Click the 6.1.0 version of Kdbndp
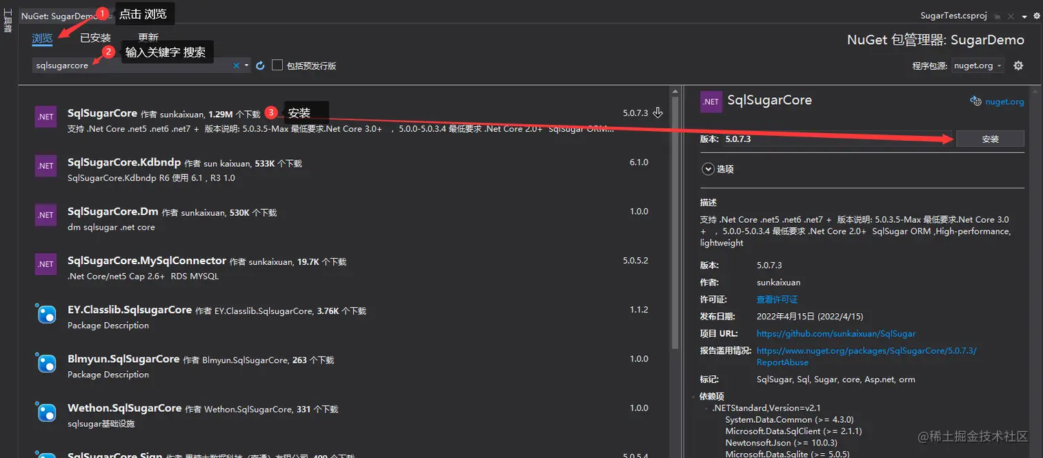This screenshot has width=1043, height=458. [x=639, y=162]
